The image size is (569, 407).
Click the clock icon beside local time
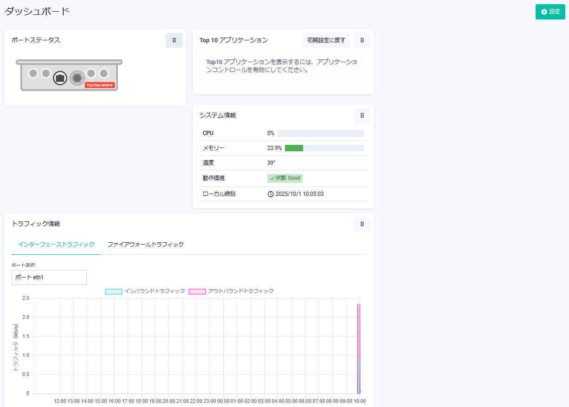click(x=271, y=194)
